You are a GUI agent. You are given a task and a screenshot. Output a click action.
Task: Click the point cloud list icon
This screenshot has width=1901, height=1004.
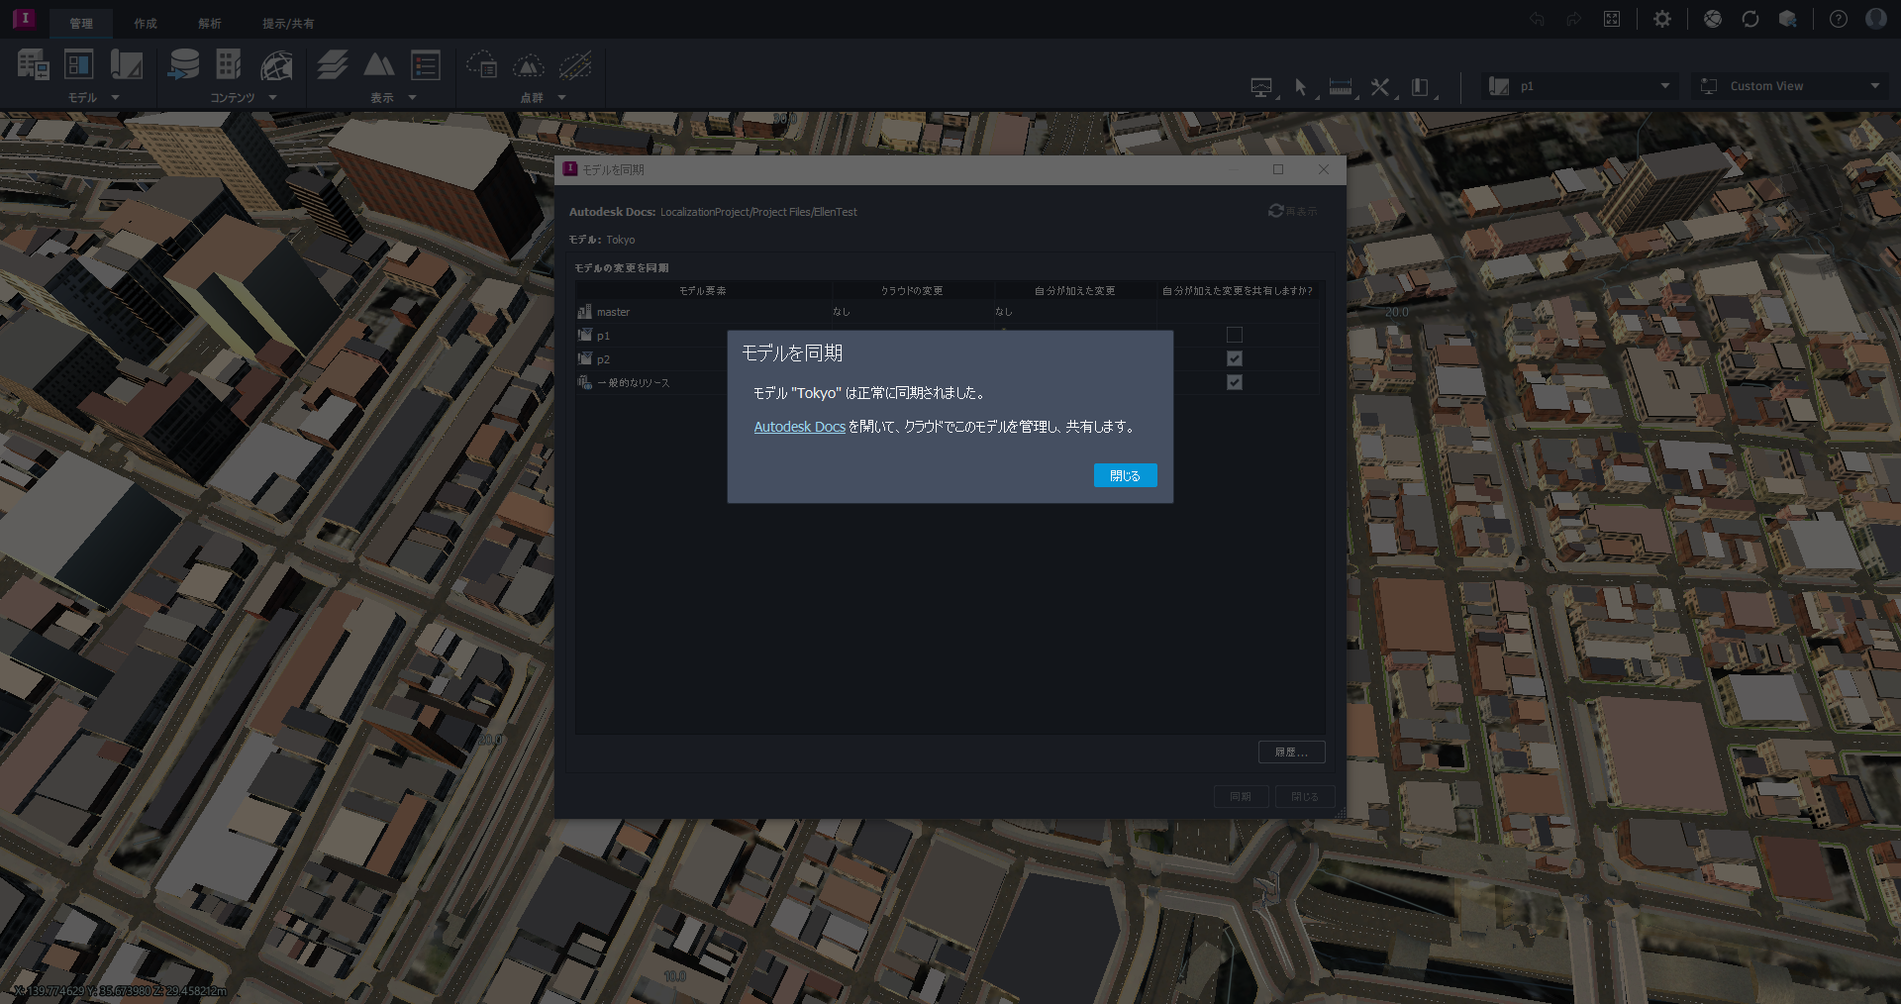pos(482,65)
